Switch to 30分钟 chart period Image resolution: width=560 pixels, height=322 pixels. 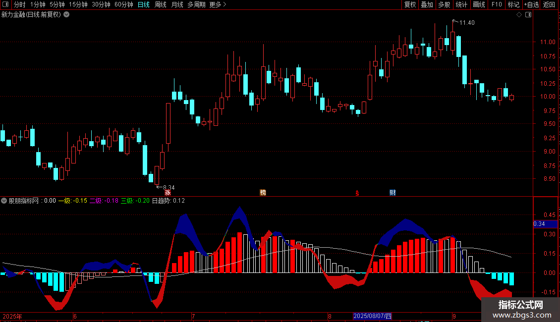pos(101,4)
